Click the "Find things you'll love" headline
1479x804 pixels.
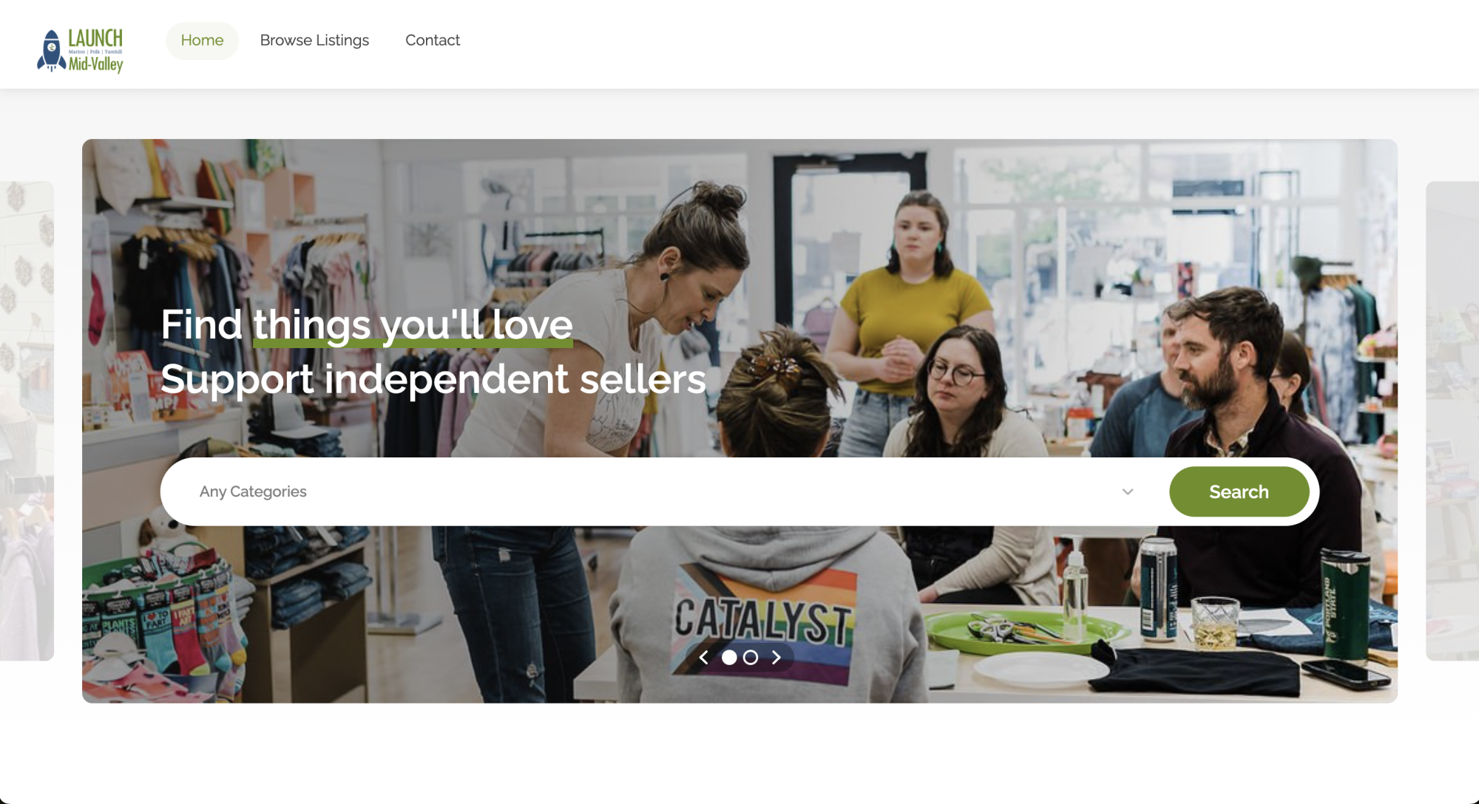(367, 324)
